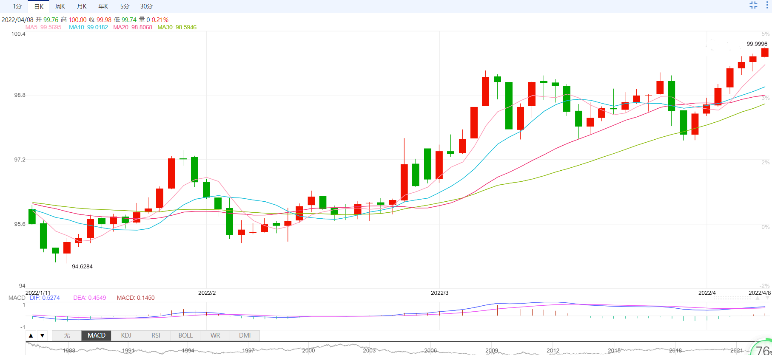772x355 pixels.
Task: Click the 2022/2 date axis label
Action: tap(207, 293)
